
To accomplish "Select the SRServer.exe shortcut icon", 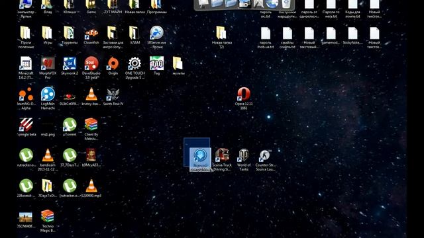I will click(156, 33).
